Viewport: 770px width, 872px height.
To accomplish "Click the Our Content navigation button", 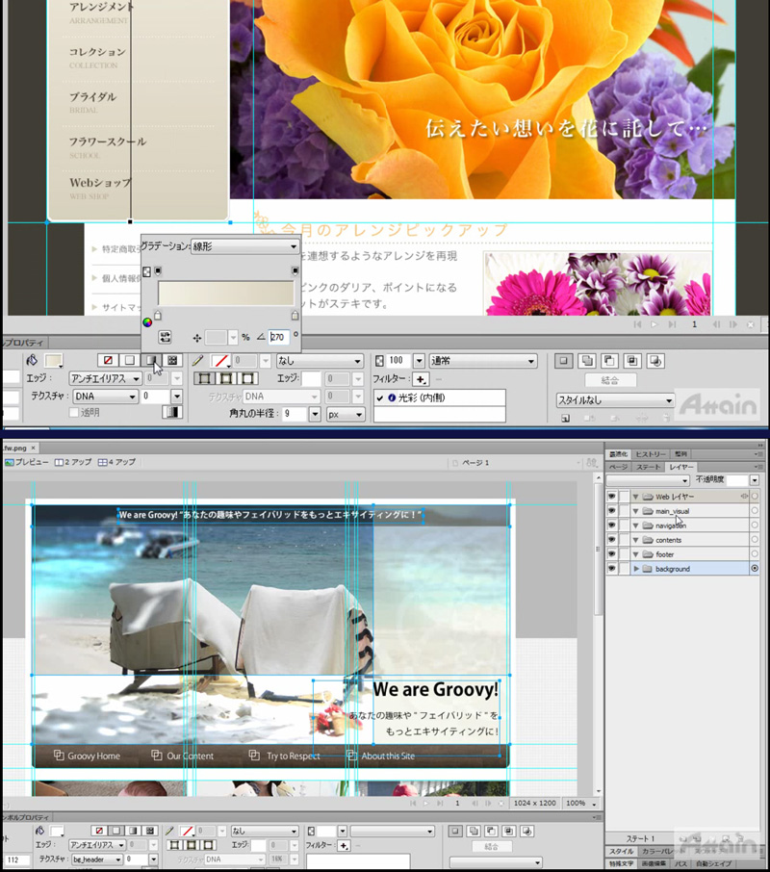I will (x=182, y=756).
